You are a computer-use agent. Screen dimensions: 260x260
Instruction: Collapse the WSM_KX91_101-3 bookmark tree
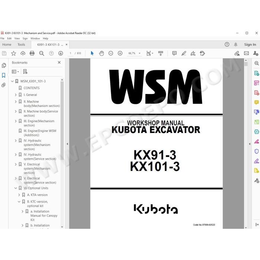pos(12,81)
